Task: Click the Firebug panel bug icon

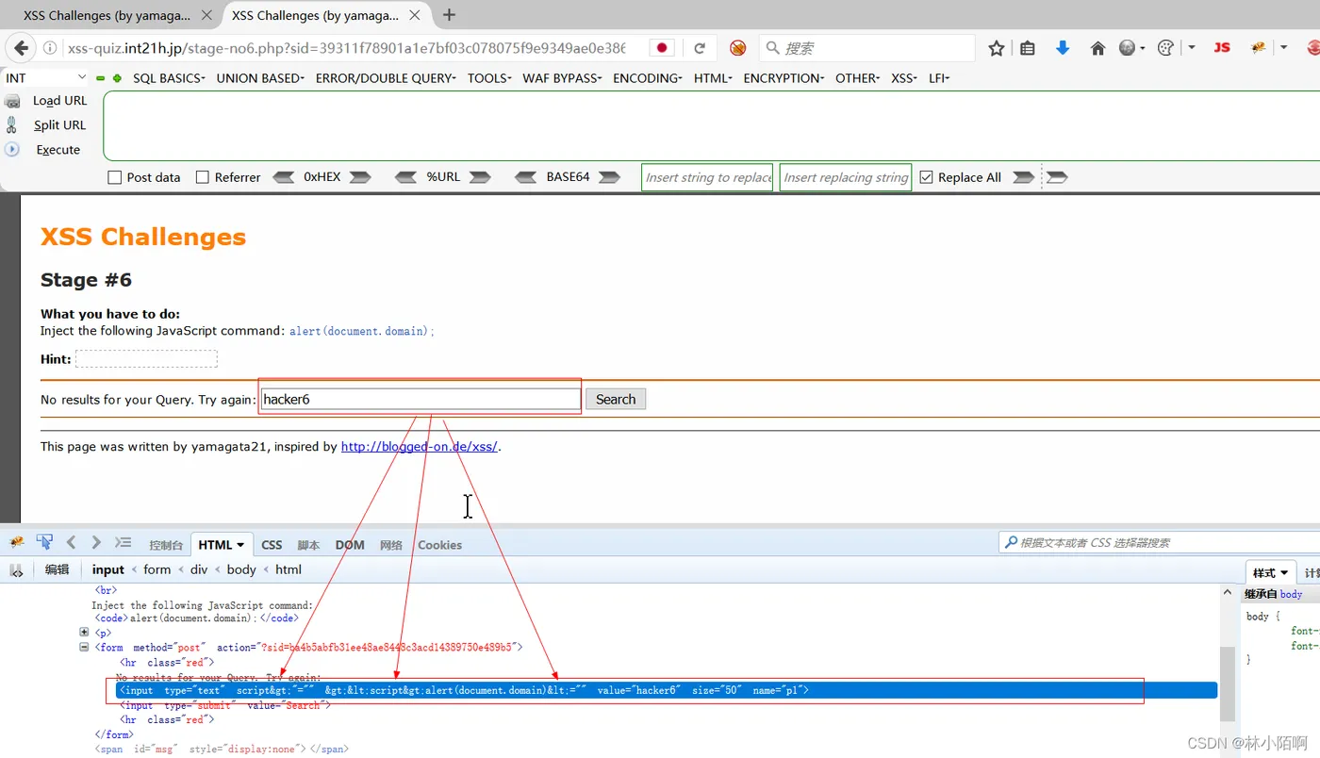Action: click(x=17, y=542)
